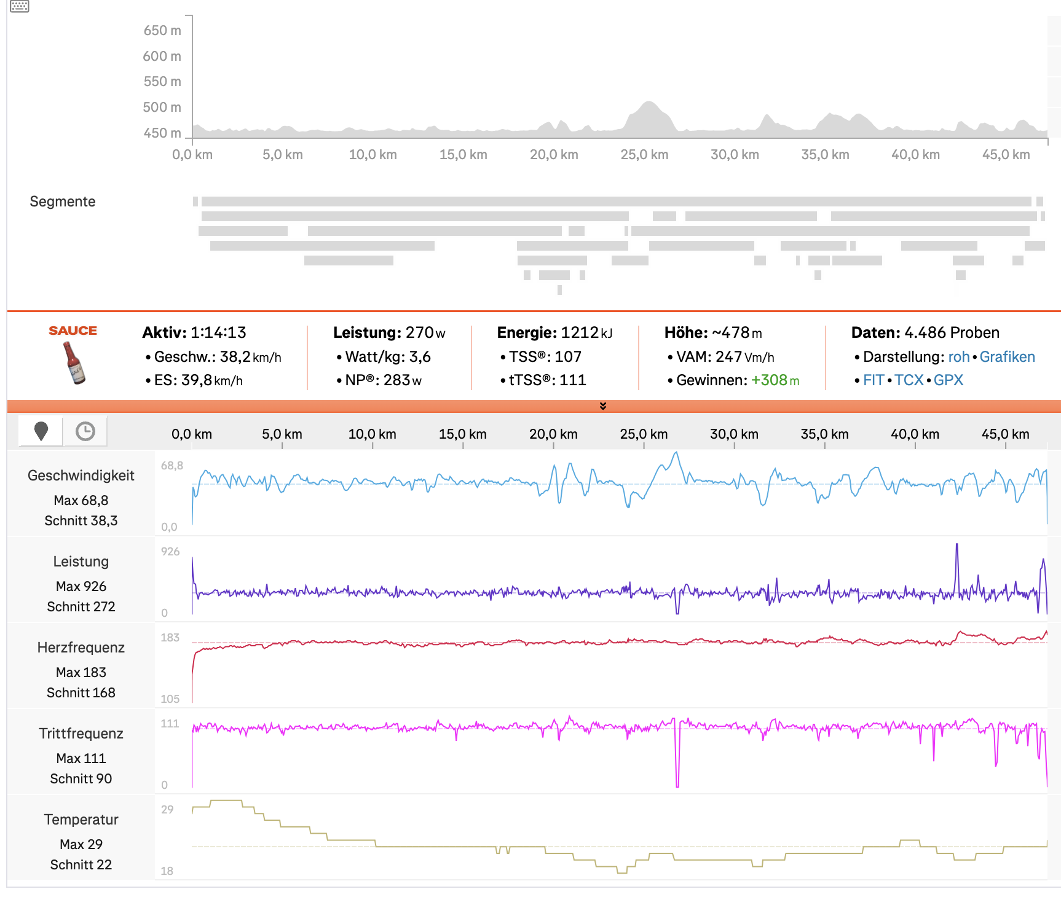Click 'Max 68,8' under Geschwindigkeit
1061x897 pixels.
click(81, 500)
